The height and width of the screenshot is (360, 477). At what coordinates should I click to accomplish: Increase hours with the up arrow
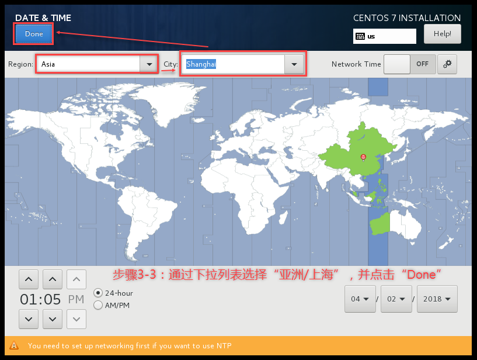29,279
